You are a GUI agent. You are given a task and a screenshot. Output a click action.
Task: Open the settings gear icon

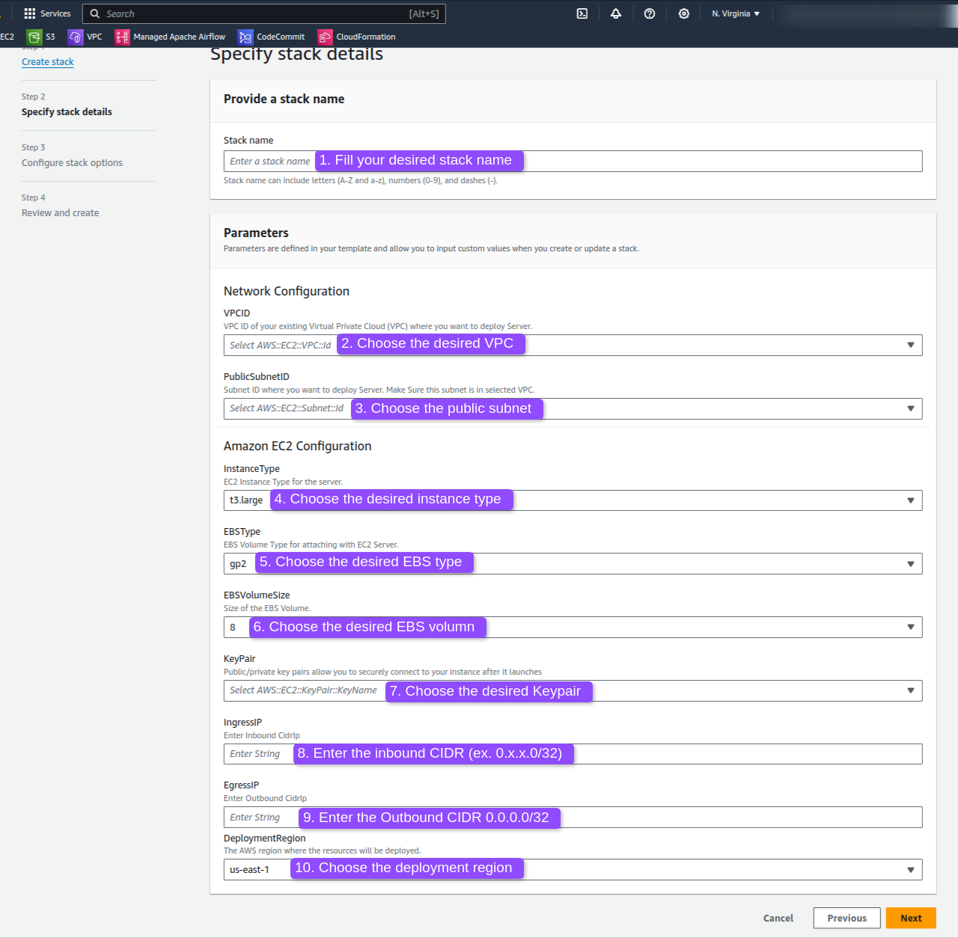(684, 13)
